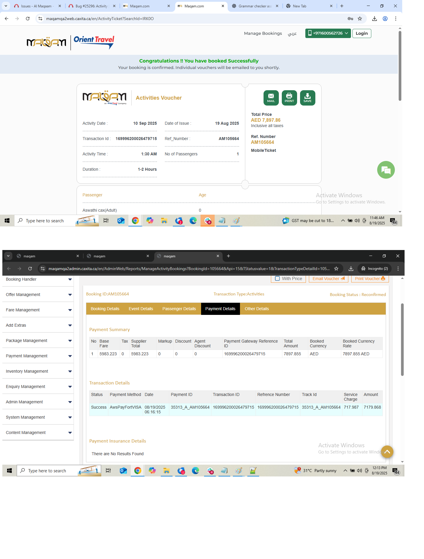Click the PRINT voucher icon
Viewport: 424px width, 559px height.
click(289, 98)
